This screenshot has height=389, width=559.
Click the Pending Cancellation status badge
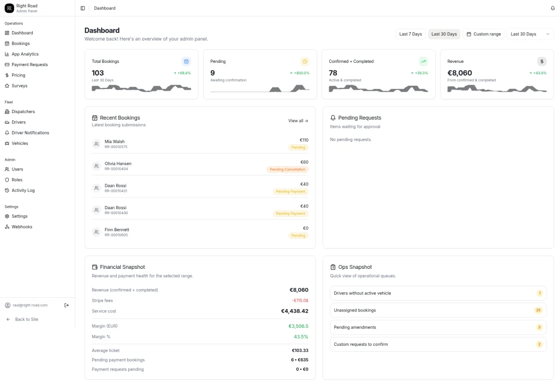(287, 169)
